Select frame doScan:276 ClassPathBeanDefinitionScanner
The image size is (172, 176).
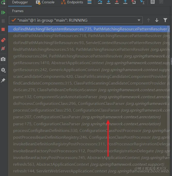89,90
